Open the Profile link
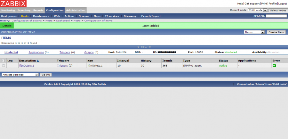This screenshot has height=139, width=288. click(x=273, y=4)
